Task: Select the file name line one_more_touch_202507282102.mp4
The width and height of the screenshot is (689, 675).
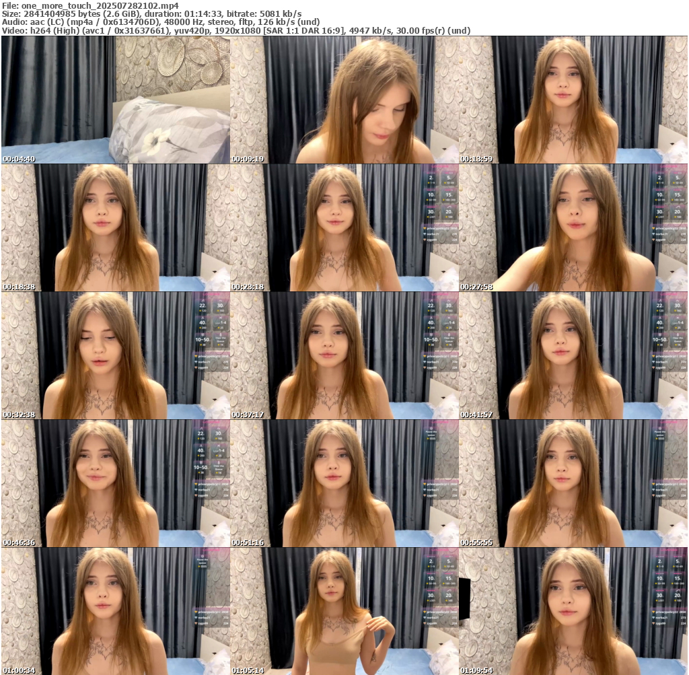Action: [91, 5]
